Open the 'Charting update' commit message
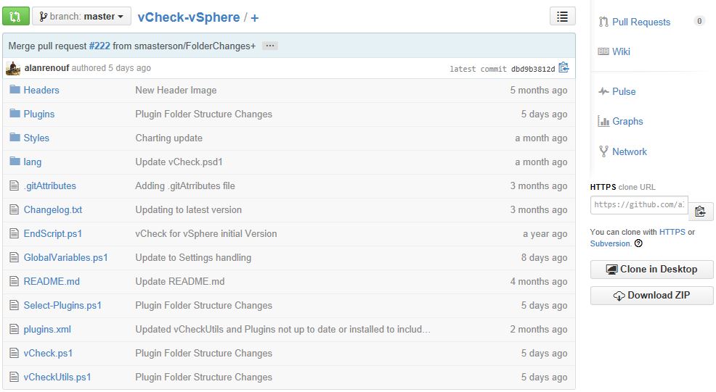The height and width of the screenshot is (392, 716). point(169,138)
